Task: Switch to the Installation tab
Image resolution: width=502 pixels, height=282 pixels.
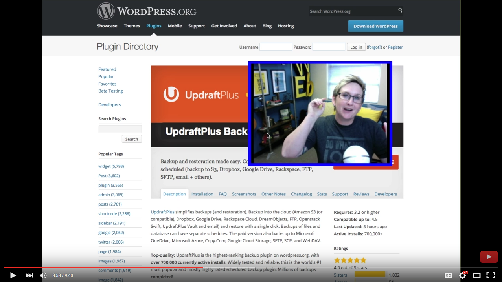Action: pyautogui.click(x=202, y=194)
